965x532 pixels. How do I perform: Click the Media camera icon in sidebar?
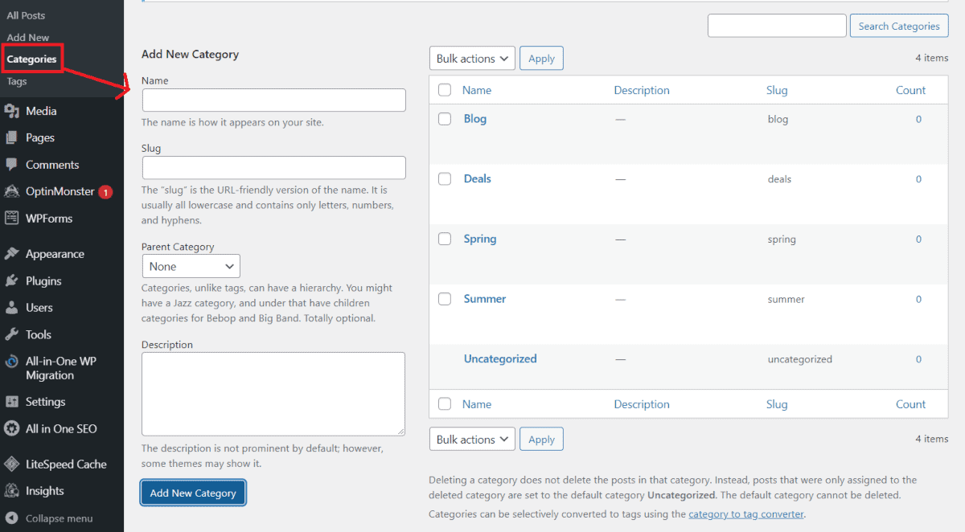(11, 111)
